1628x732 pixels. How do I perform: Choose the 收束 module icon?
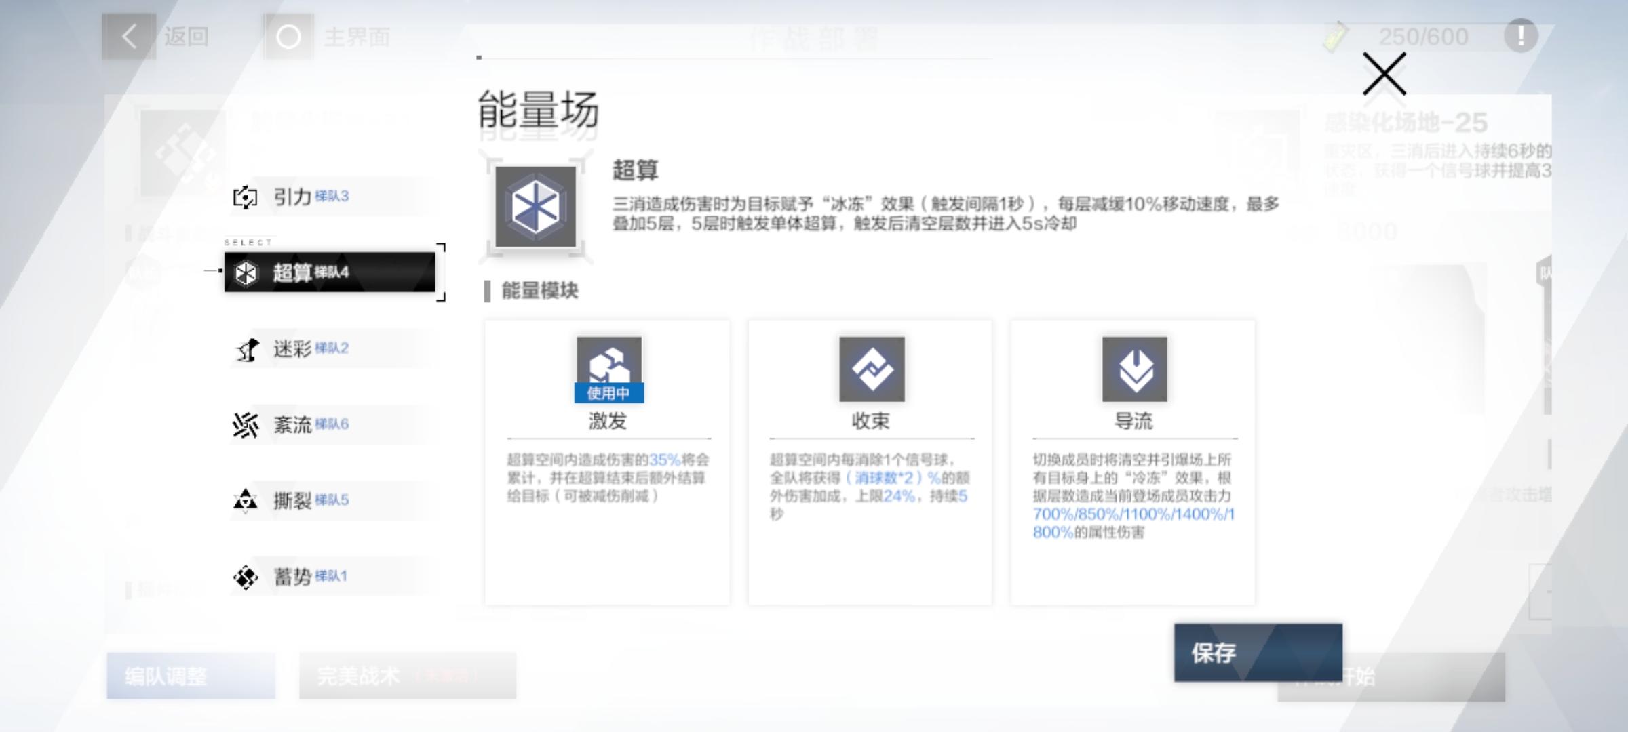872,369
